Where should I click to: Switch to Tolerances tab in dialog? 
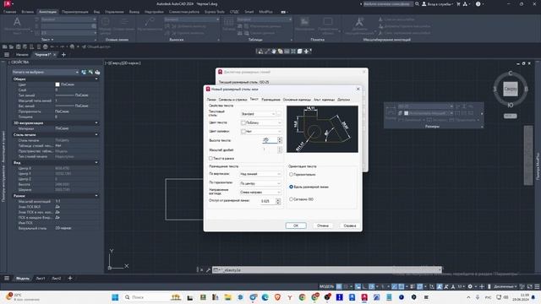point(344,100)
